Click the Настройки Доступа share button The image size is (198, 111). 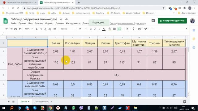(172, 21)
